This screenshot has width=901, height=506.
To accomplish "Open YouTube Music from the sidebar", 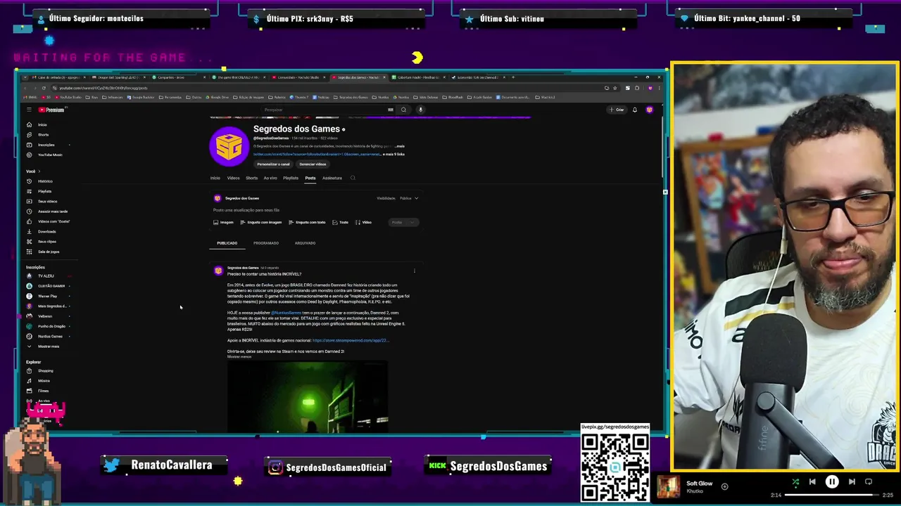I will point(49,155).
